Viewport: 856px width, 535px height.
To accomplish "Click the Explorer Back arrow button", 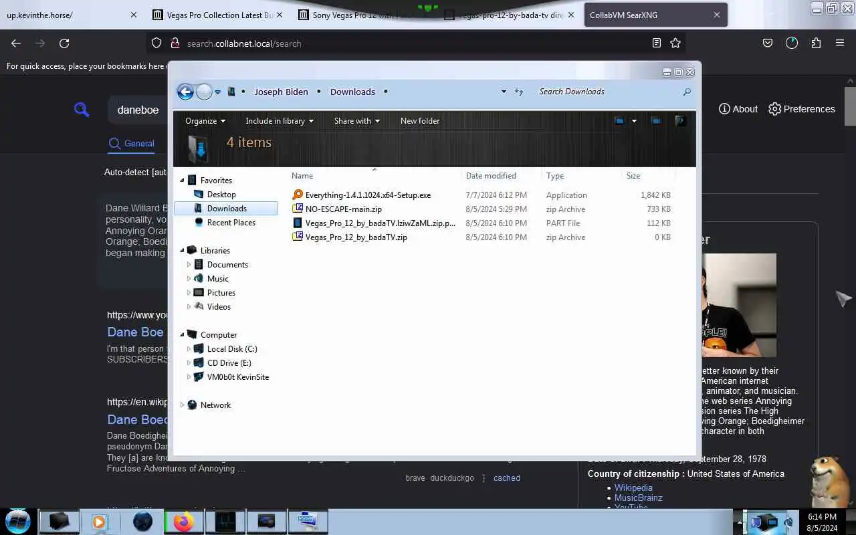I will tap(185, 92).
